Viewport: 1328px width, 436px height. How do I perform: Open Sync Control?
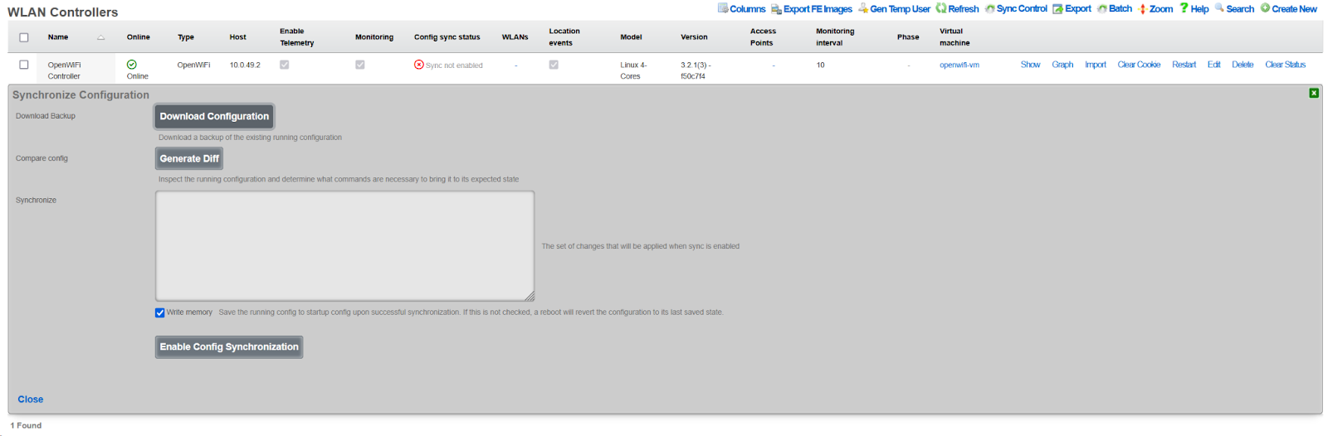[x=1016, y=9]
